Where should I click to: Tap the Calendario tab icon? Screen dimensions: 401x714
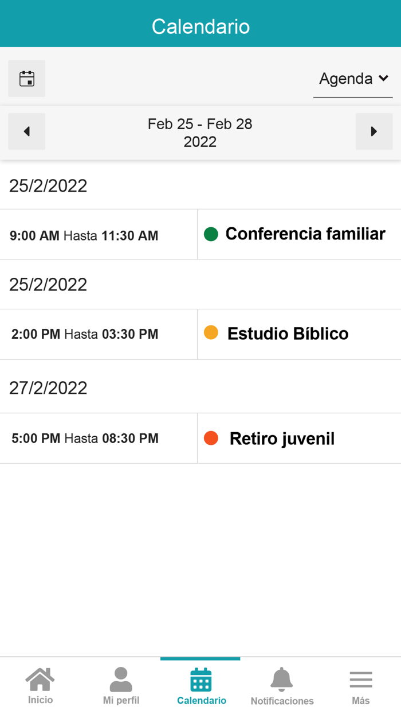point(201,680)
